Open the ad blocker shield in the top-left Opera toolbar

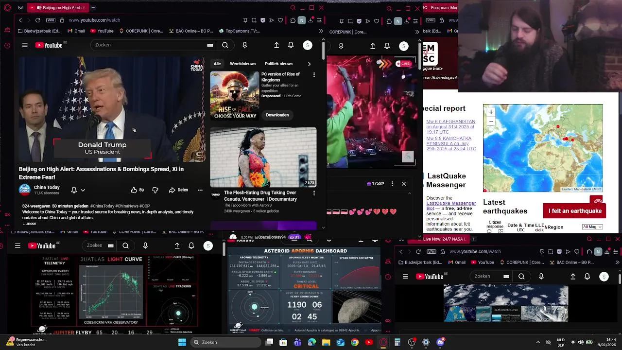point(263,20)
